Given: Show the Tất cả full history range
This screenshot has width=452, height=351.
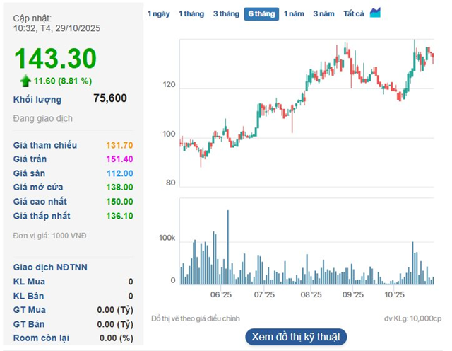Looking at the screenshot, I should (x=353, y=13).
